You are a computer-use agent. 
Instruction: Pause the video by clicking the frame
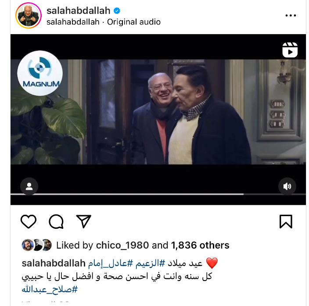coord(158,112)
